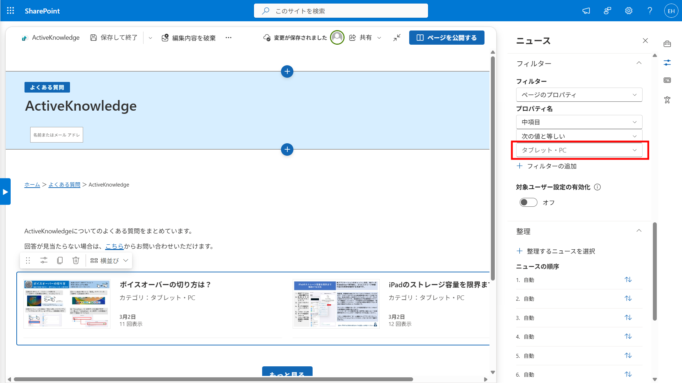Collapse the editing view with shrink arrows icon
The height and width of the screenshot is (383, 682).
(397, 38)
